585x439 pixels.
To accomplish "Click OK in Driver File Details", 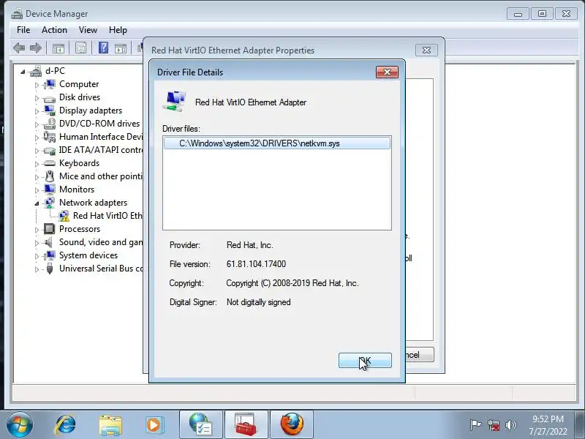I will tap(365, 360).
